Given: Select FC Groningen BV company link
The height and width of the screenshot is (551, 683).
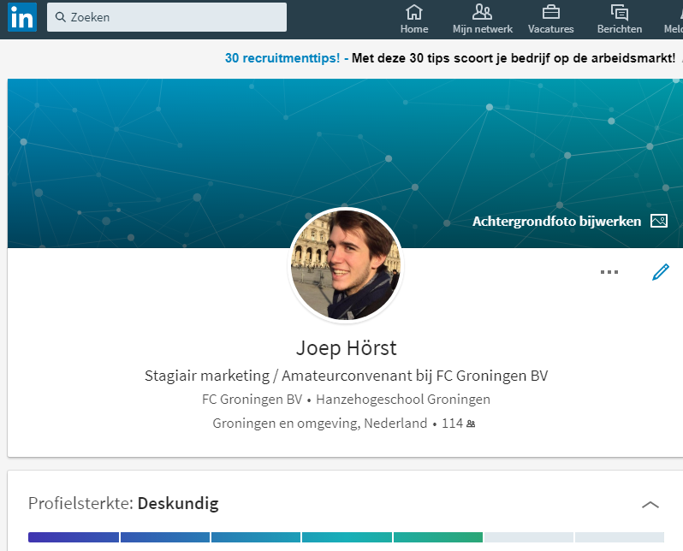Looking at the screenshot, I should [x=252, y=400].
